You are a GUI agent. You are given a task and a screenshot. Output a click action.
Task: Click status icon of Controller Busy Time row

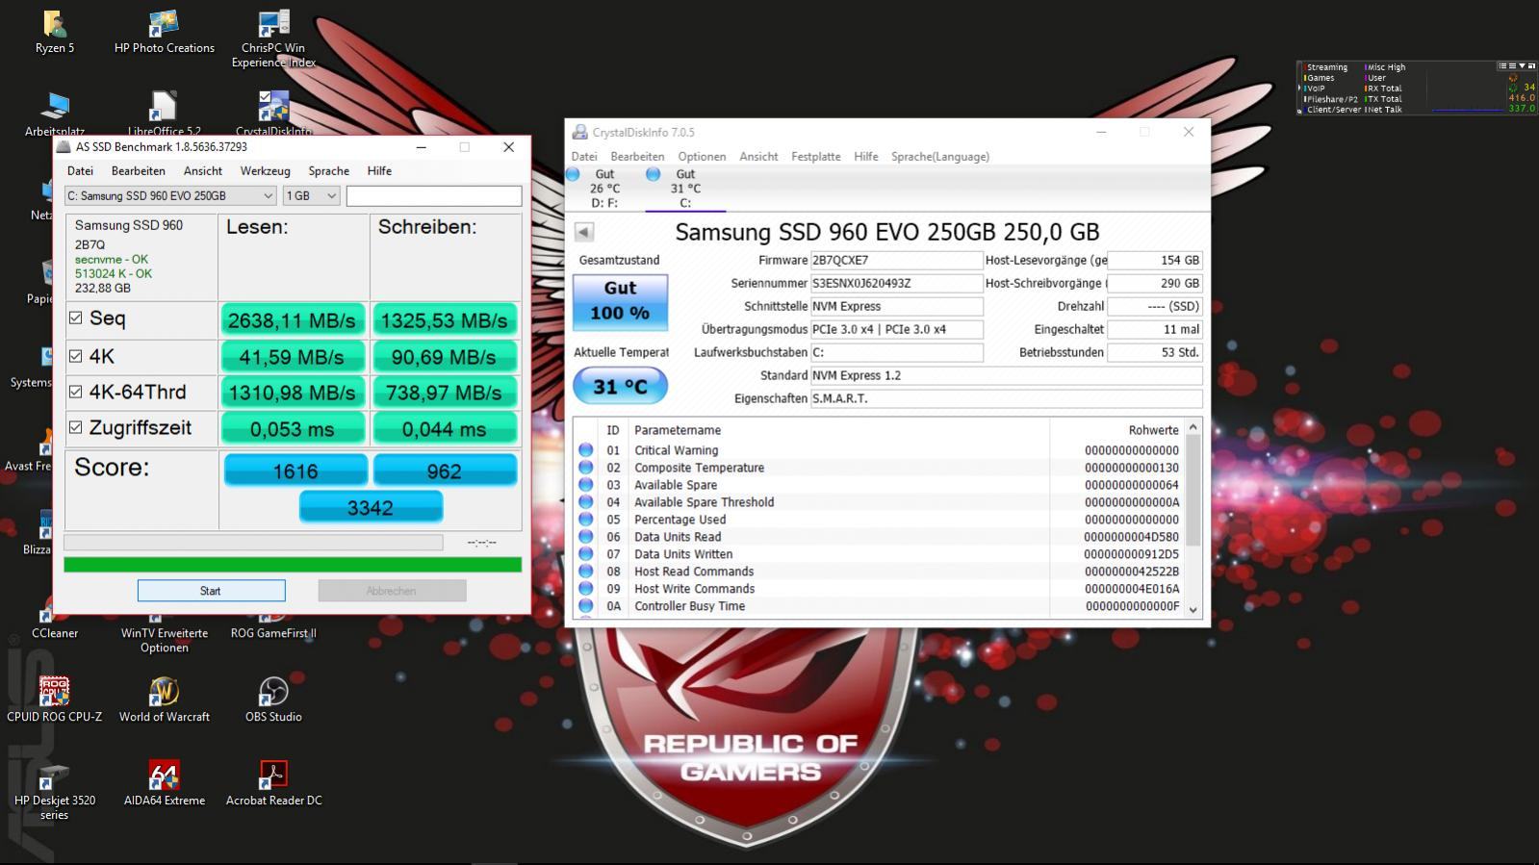pyautogui.click(x=585, y=606)
